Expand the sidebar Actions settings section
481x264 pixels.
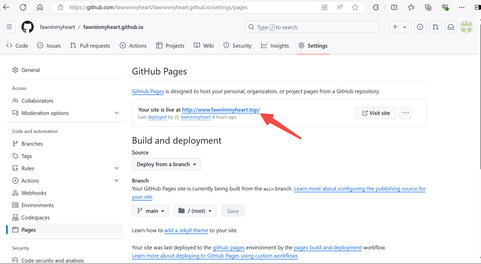click(66, 181)
